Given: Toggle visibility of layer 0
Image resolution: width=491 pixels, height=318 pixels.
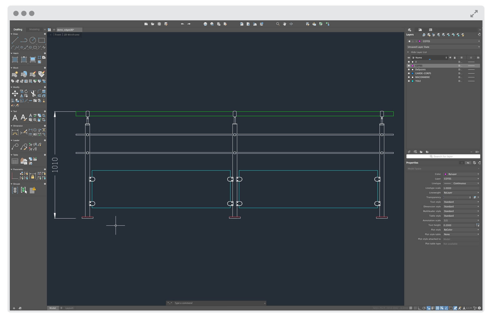Looking at the screenshot, I should [x=409, y=62].
